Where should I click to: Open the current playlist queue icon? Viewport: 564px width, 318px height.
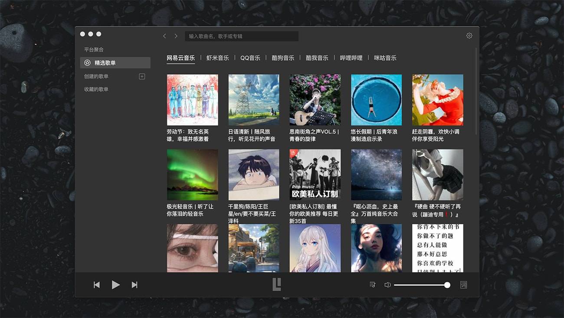pyautogui.click(x=372, y=285)
